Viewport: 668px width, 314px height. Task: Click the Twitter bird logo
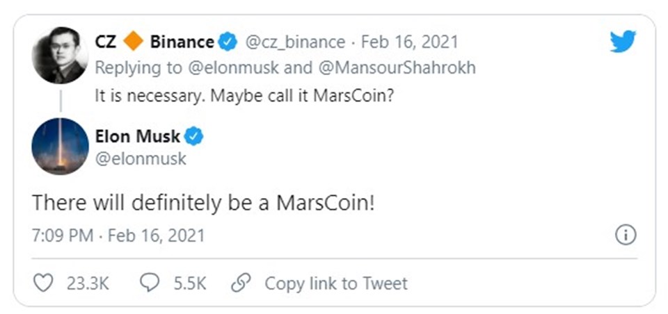click(x=623, y=42)
